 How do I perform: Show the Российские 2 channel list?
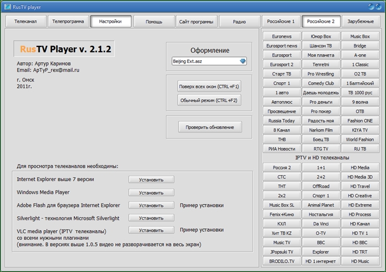[321, 22]
